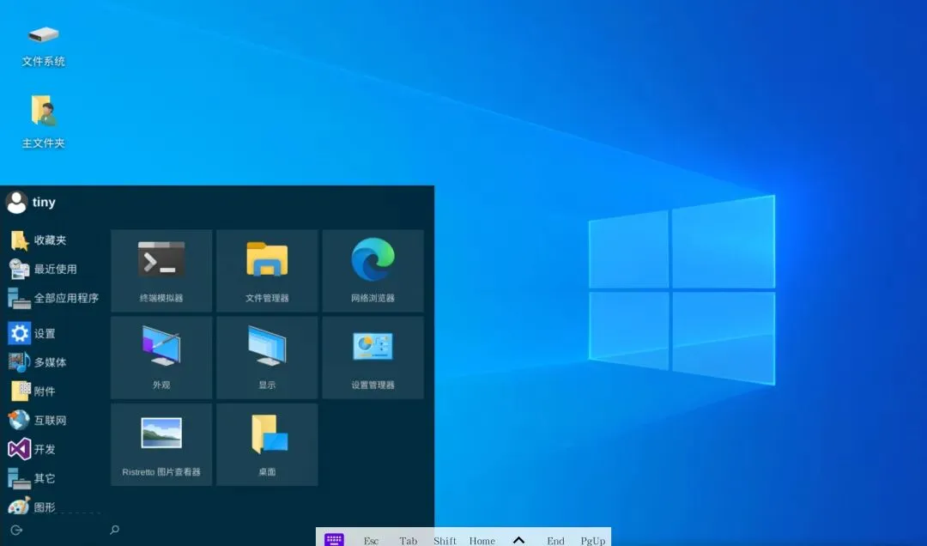Show 全部应用程序 all applications
This screenshot has height=546, width=927.
[x=53, y=298]
